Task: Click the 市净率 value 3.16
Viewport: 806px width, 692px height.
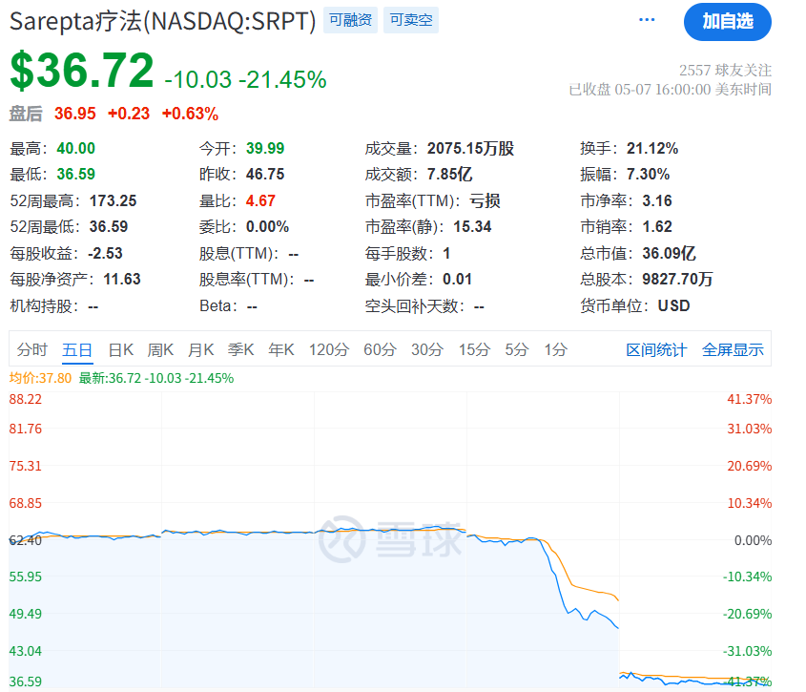Action: (657, 200)
